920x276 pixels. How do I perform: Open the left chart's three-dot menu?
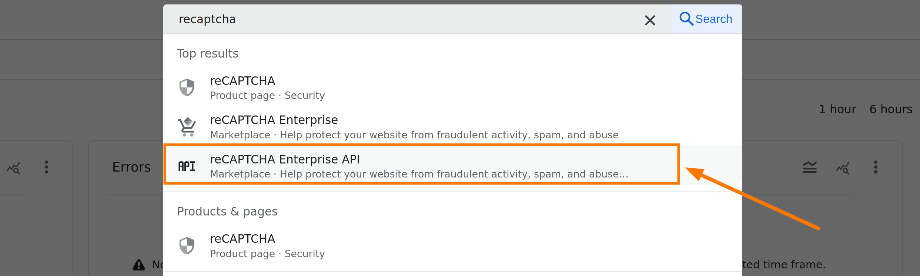tap(46, 167)
